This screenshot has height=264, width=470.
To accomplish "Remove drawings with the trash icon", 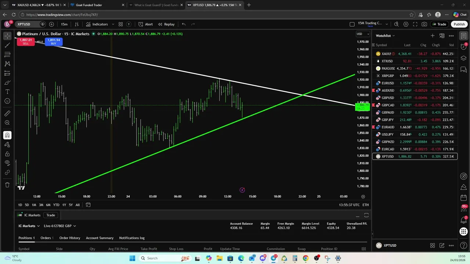I will pos(7,185).
